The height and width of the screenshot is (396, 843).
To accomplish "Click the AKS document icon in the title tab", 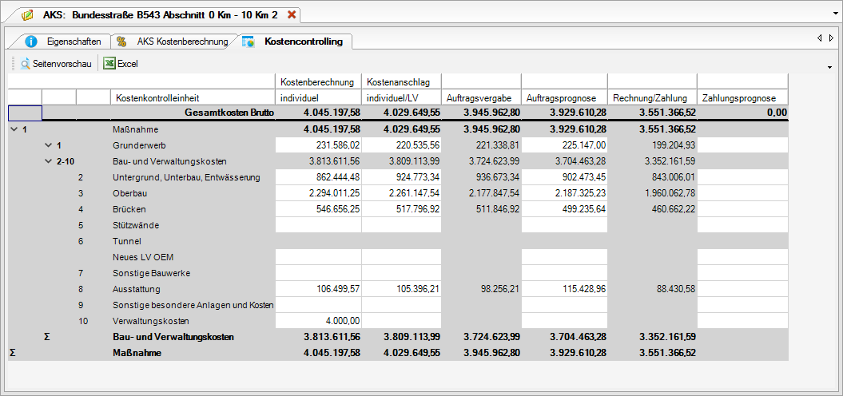I will [x=27, y=15].
